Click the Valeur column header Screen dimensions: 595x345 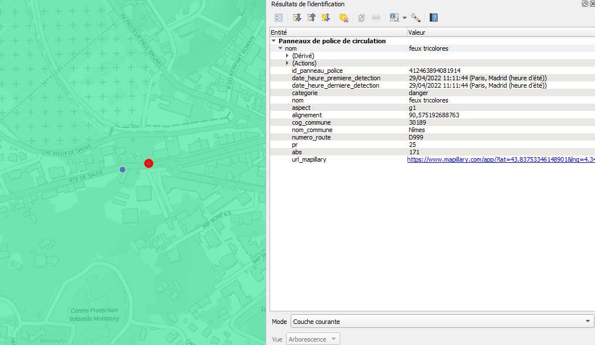pos(501,32)
